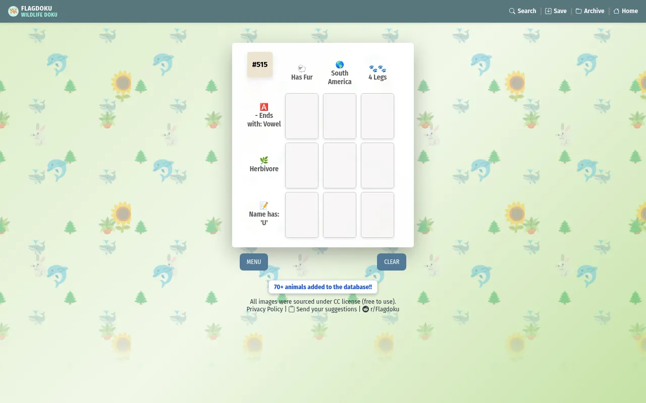This screenshot has height=403, width=646.
Task: Click the Reddit icon beside r/Flagdoku
Action: [x=366, y=309]
